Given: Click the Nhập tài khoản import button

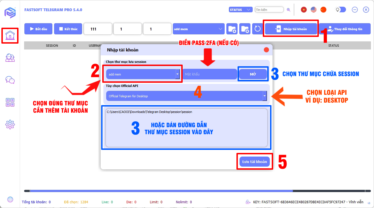Looking at the screenshot, I should tap(291, 29).
